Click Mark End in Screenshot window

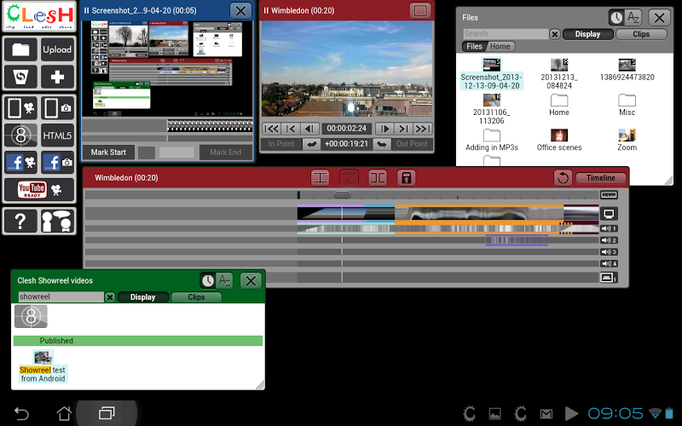[x=225, y=153]
